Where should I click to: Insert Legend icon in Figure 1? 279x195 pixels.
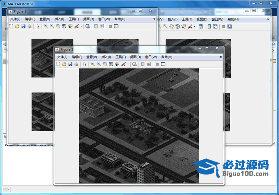pos(102,26)
